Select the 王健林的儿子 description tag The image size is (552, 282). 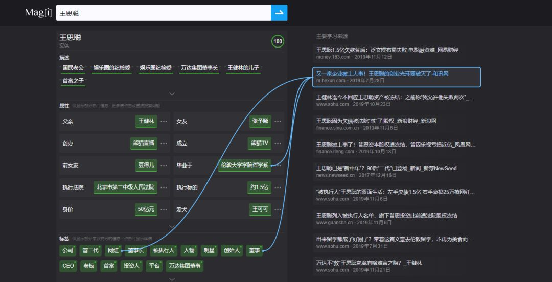coord(243,68)
